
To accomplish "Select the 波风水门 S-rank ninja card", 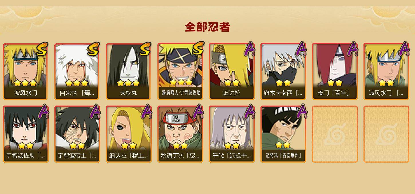I will pyautogui.click(x=25, y=71).
